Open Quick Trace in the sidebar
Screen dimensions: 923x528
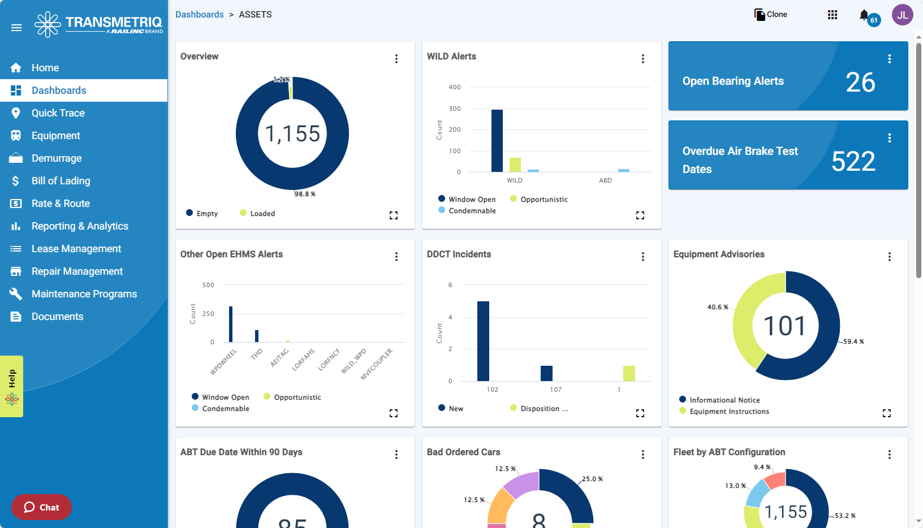pos(84,113)
